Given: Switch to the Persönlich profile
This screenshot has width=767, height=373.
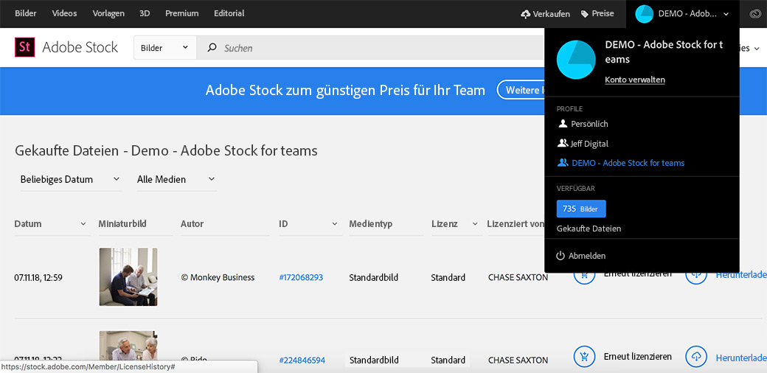Looking at the screenshot, I should click(589, 124).
